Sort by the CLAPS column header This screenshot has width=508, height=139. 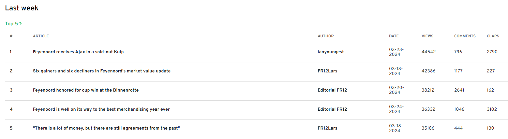493,36
